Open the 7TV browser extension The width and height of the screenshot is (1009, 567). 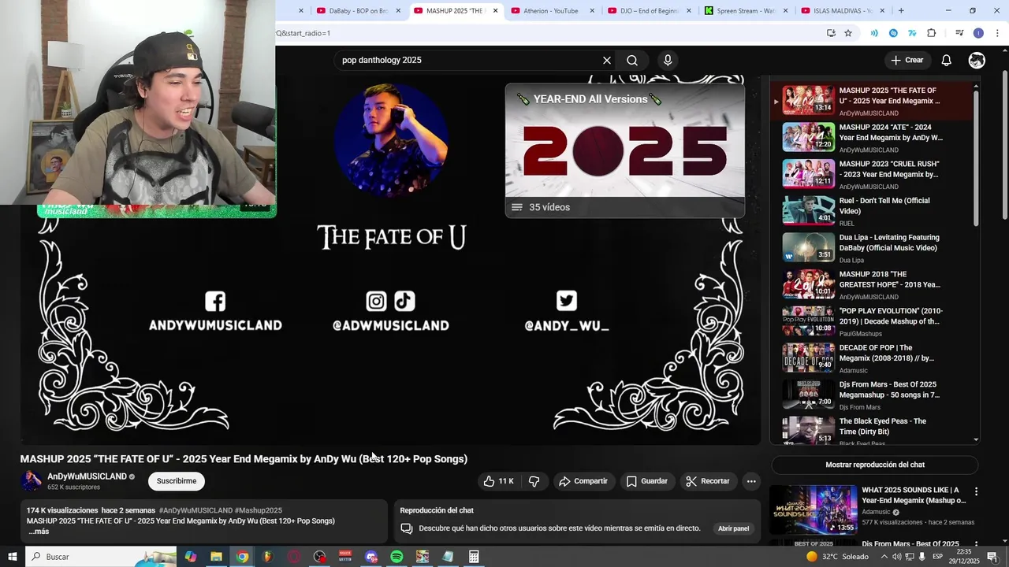click(x=912, y=33)
